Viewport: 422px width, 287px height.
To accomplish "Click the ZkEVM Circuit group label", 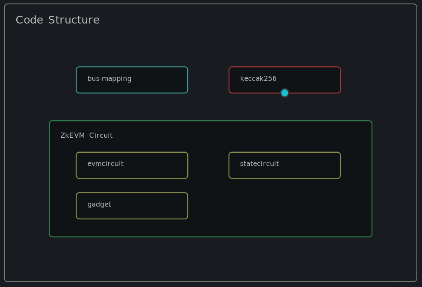I will coord(86,135).
